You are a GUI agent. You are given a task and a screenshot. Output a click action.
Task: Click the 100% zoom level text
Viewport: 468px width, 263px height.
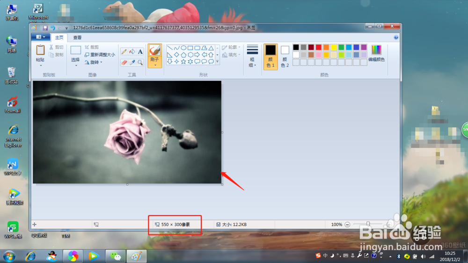[336, 225]
